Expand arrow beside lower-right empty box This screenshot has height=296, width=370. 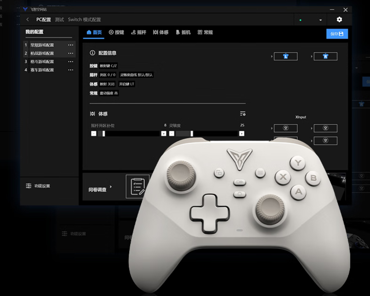click(x=312, y=141)
